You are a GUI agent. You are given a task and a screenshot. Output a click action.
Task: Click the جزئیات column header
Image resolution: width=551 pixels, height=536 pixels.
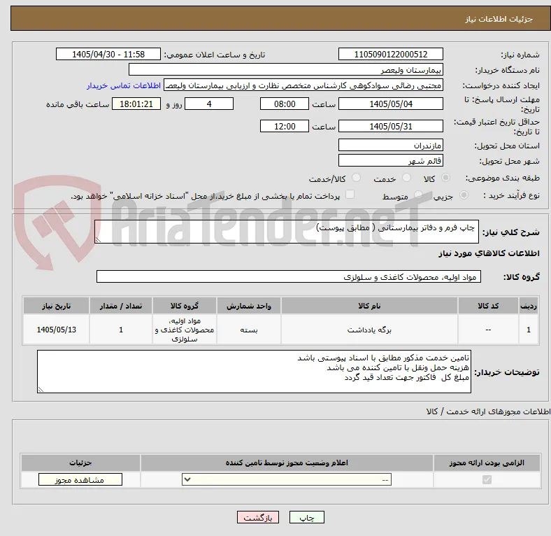(80, 463)
